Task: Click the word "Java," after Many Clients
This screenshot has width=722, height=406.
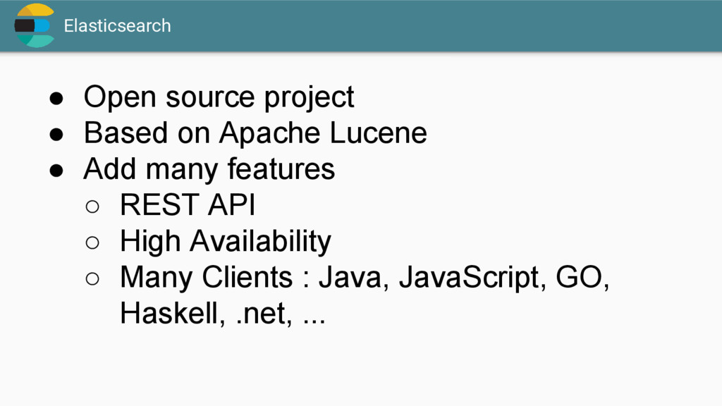Action: click(x=354, y=277)
